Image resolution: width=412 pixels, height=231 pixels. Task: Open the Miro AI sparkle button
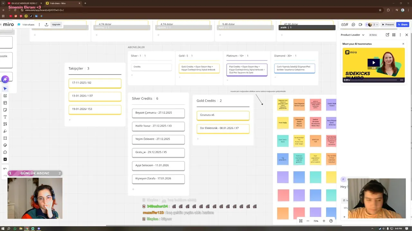pos(5,79)
